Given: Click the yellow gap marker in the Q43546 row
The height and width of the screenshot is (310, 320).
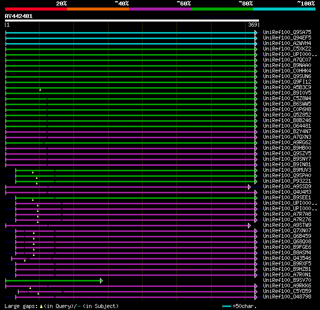Looking at the screenshot, I should click(x=24, y=260).
